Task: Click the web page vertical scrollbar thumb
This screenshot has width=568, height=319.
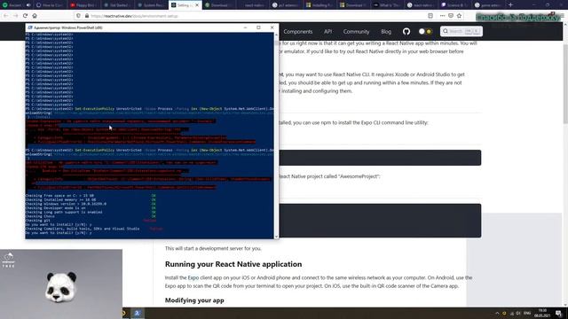Action: click(x=565, y=85)
